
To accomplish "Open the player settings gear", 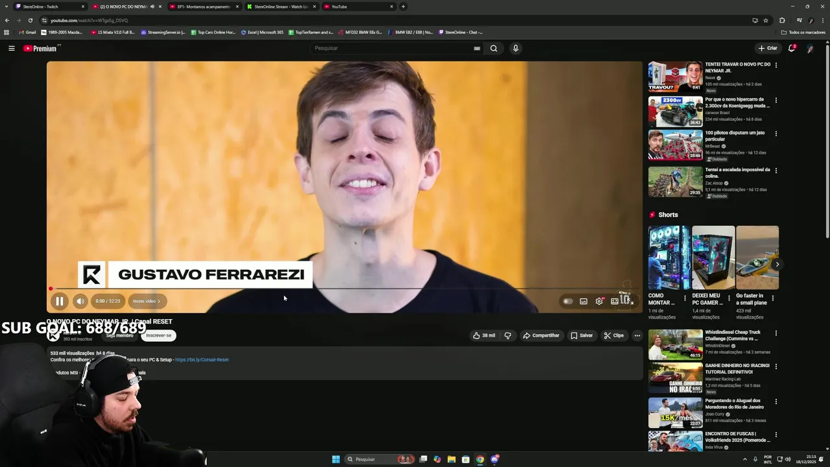I will click(x=599, y=301).
